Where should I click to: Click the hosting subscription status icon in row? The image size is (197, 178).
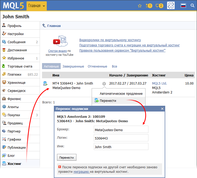click(45, 84)
